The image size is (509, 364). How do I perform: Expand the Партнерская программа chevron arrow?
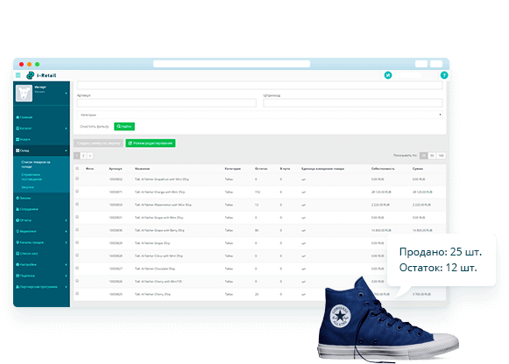[66, 287]
